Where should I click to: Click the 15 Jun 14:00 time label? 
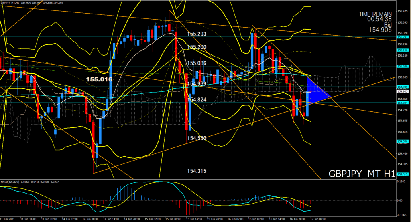(194, 219)
